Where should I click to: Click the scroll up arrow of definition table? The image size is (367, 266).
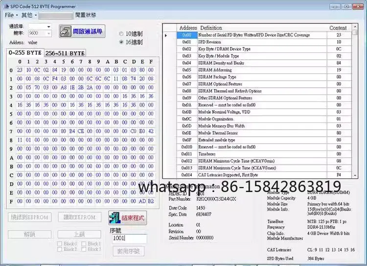(x=355, y=26)
